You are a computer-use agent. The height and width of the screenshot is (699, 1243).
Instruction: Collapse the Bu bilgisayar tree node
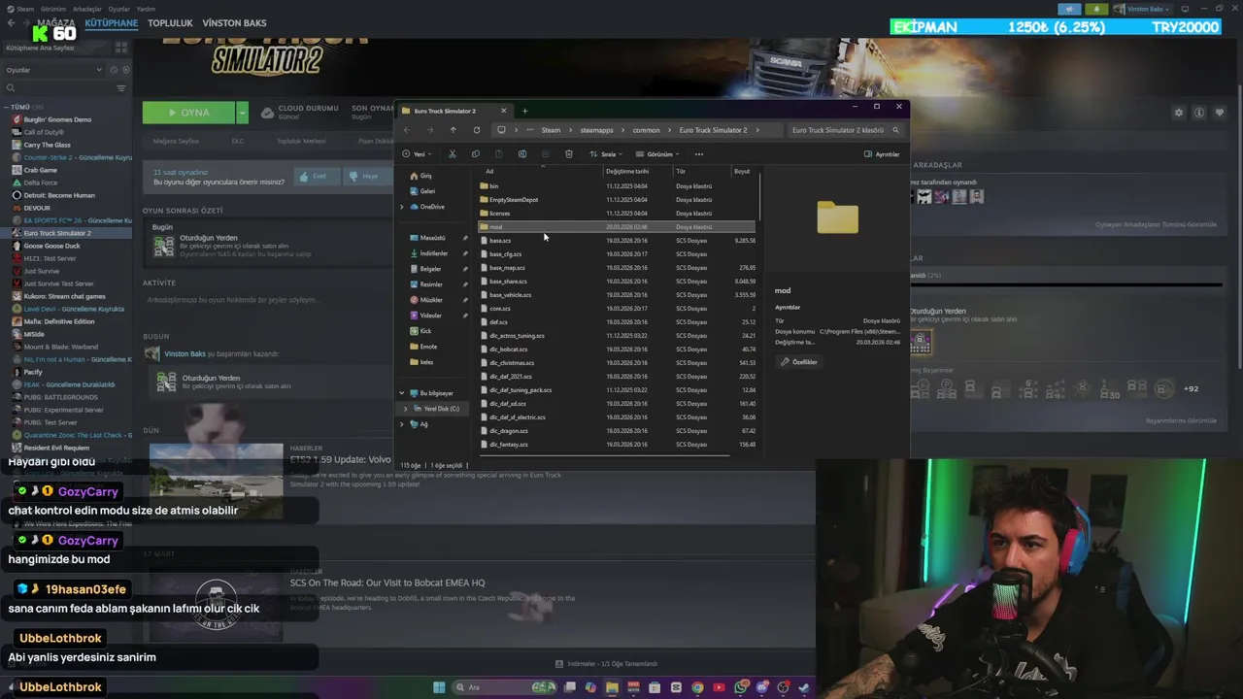[x=402, y=393]
